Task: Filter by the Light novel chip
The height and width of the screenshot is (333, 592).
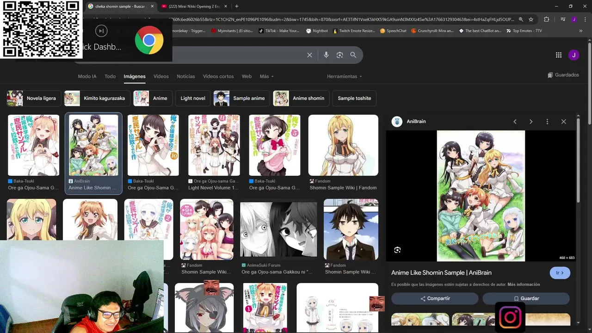Action: coord(193,99)
